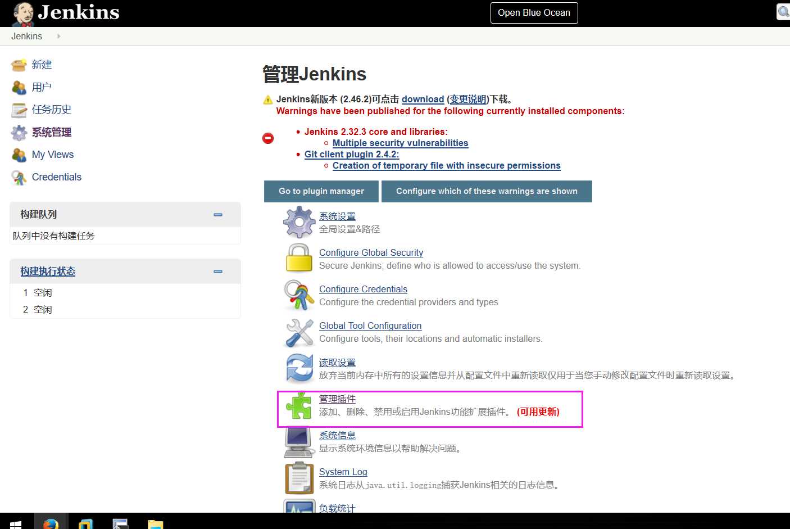
Task: Open the System Log link
Action: coord(343,472)
